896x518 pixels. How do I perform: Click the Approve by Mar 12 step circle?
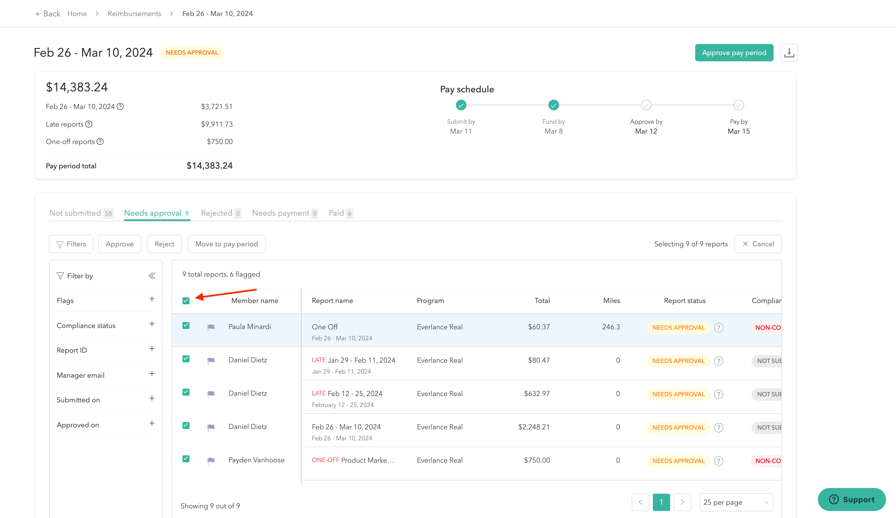pos(646,105)
